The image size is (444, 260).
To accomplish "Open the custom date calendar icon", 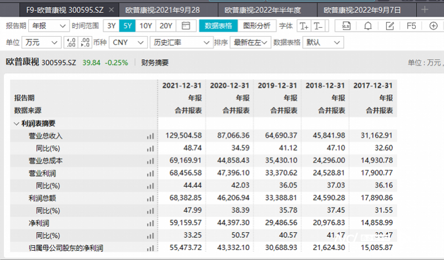I will coord(186,26).
